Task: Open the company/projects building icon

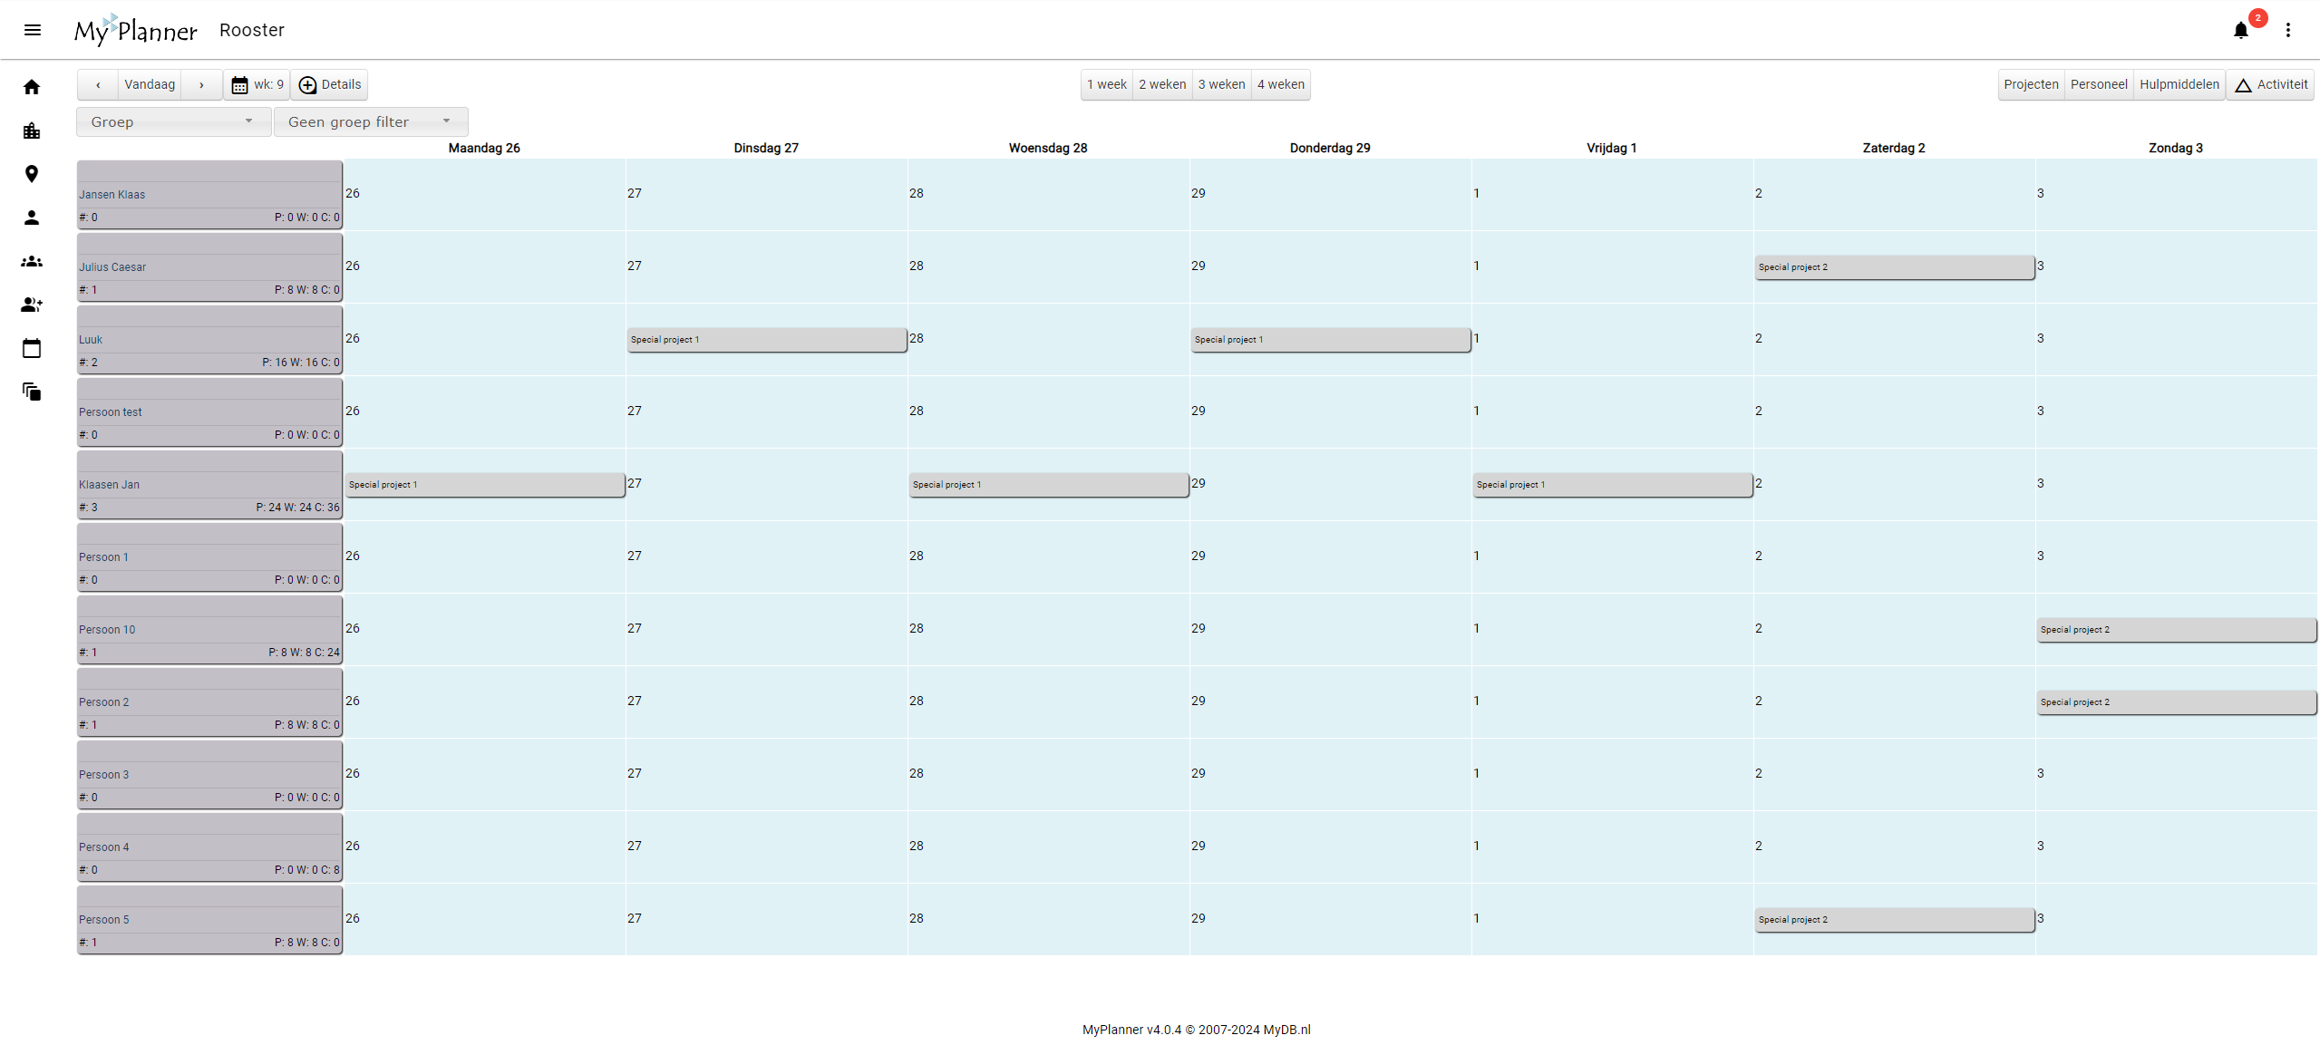Action: [x=32, y=131]
